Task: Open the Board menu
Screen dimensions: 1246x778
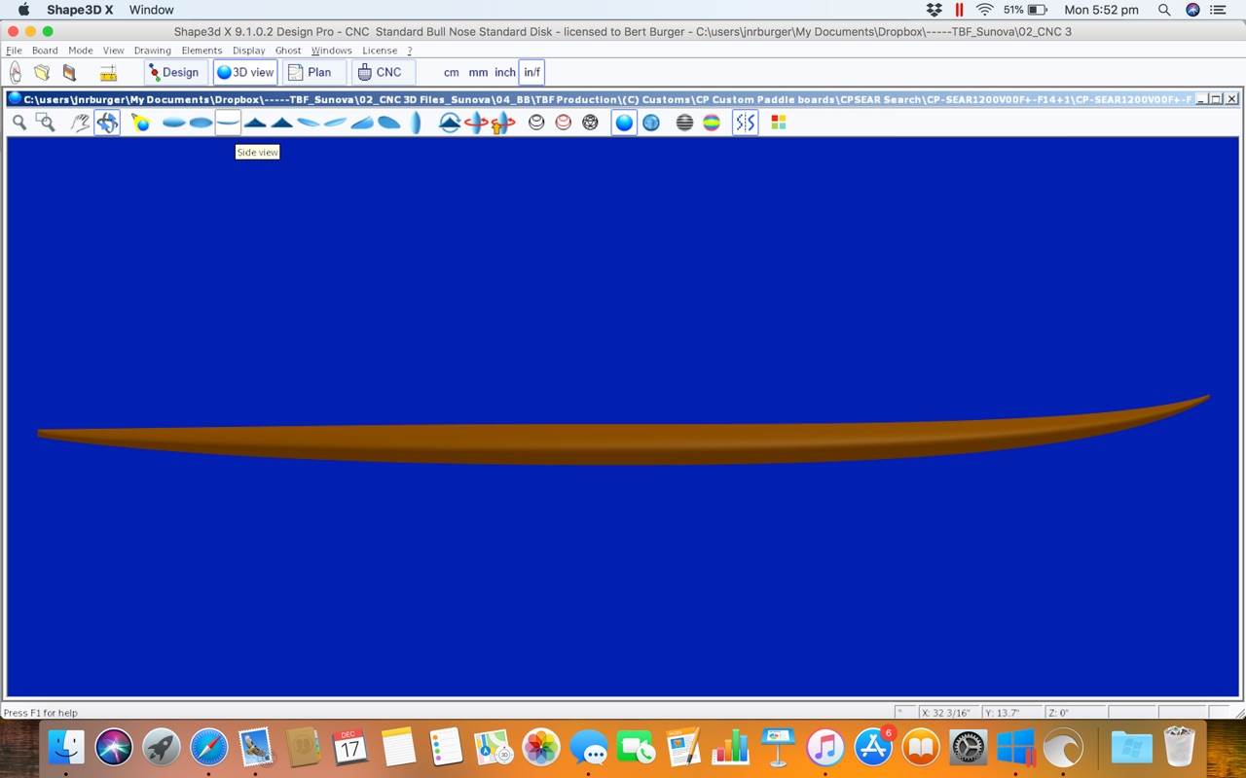Action: tap(45, 51)
